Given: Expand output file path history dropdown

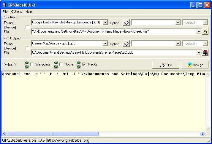Looking at the screenshot, I should click(199, 53).
